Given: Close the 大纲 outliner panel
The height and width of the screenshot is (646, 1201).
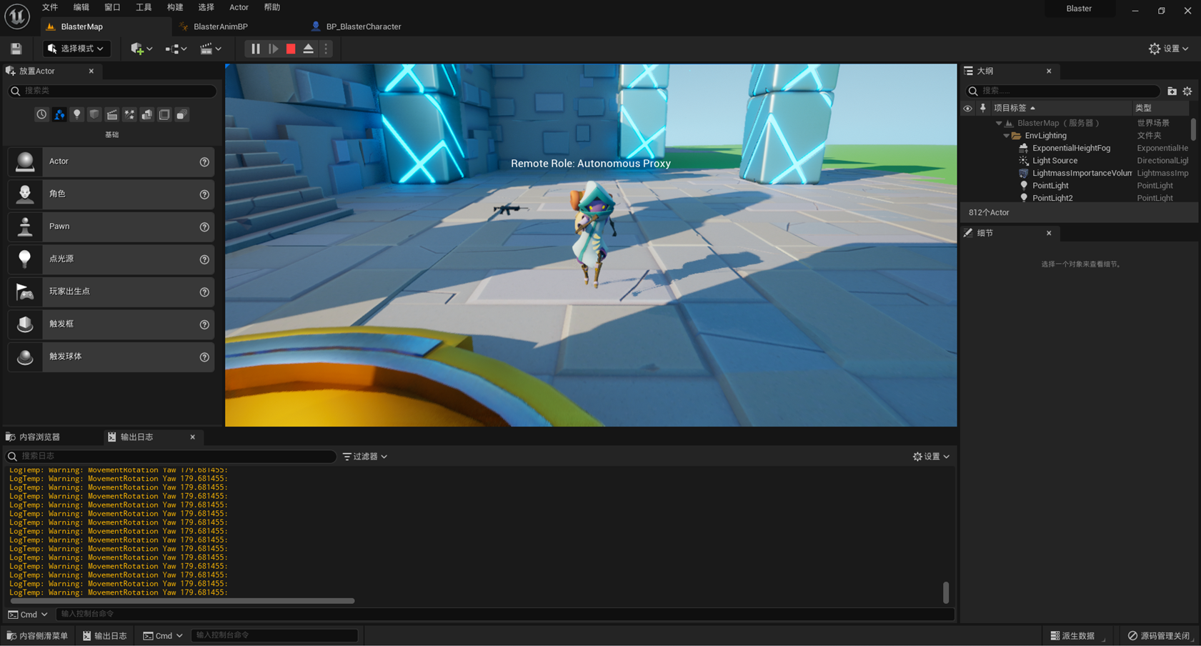Looking at the screenshot, I should click(1049, 71).
